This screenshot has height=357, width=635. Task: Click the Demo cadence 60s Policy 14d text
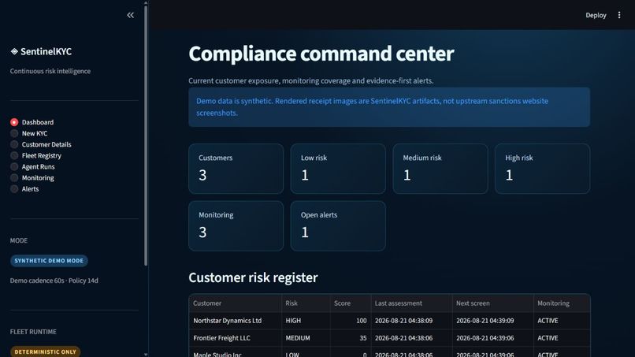(x=54, y=281)
